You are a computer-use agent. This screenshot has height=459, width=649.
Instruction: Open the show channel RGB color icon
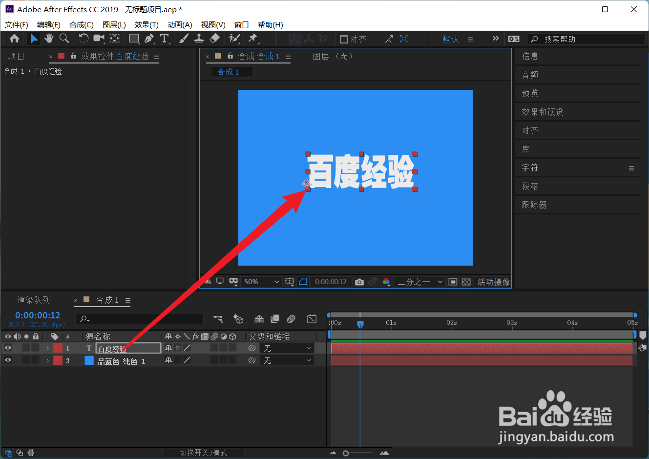pos(386,282)
